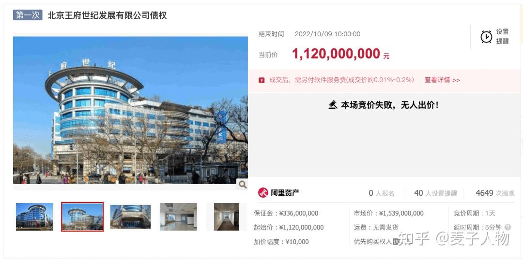Image resolution: width=523 pixels, height=260 pixels.
Task: Click the Ali Assets red logo icon
Action: [263, 192]
